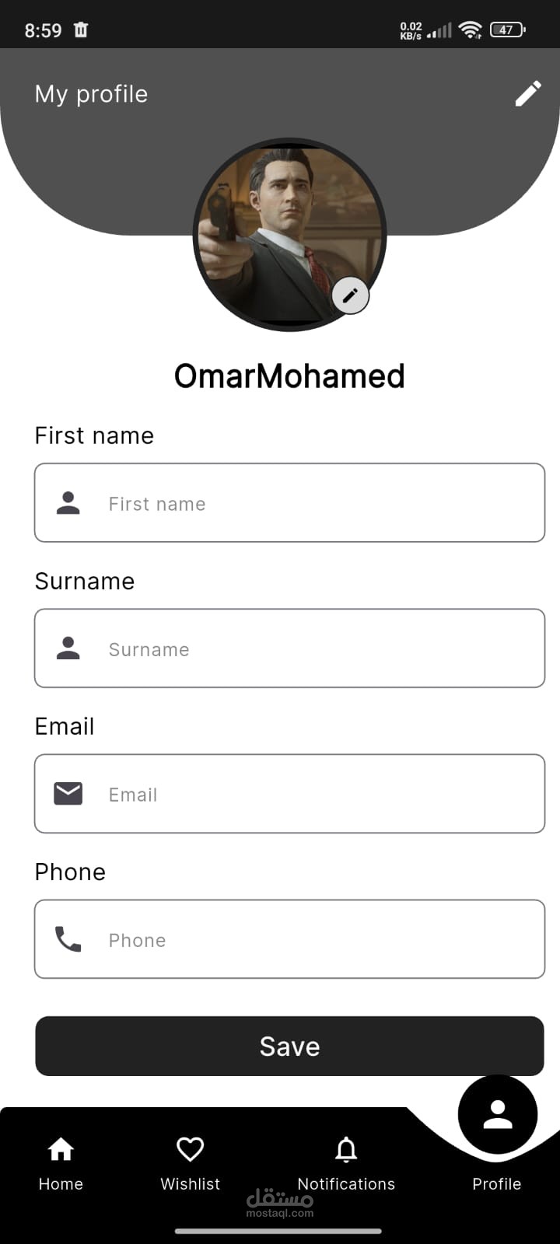Tap the pencil badge on profile photo
560x1244 pixels.
(350, 295)
